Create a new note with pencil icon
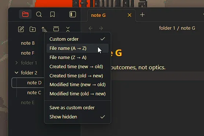This screenshot has height=136, width=204. click(x=21, y=29)
